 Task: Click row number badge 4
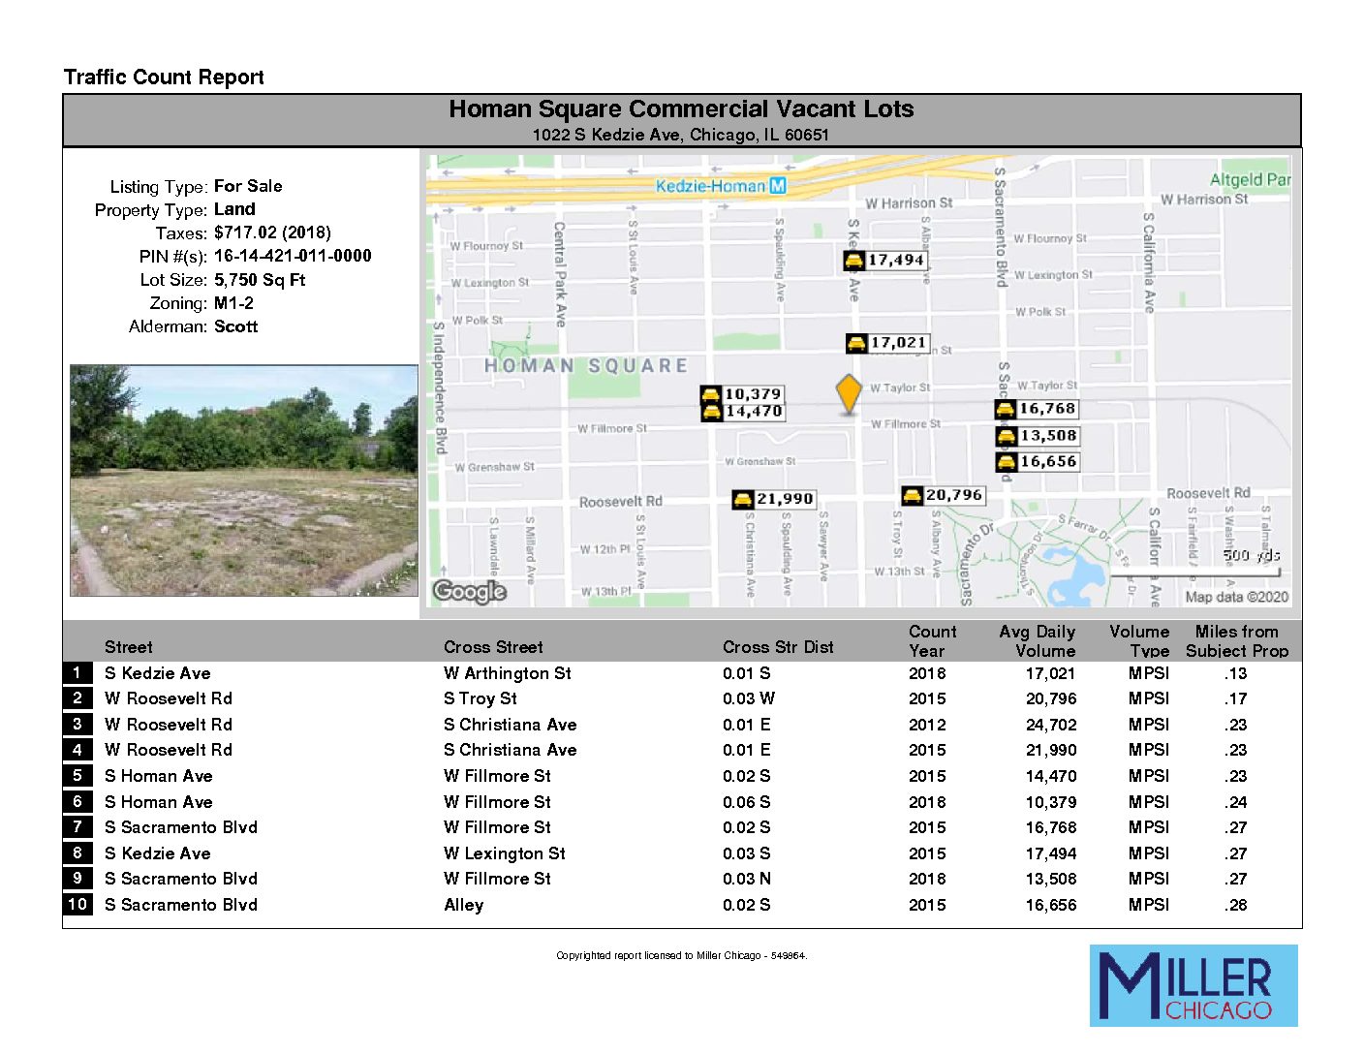pos(77,749)
